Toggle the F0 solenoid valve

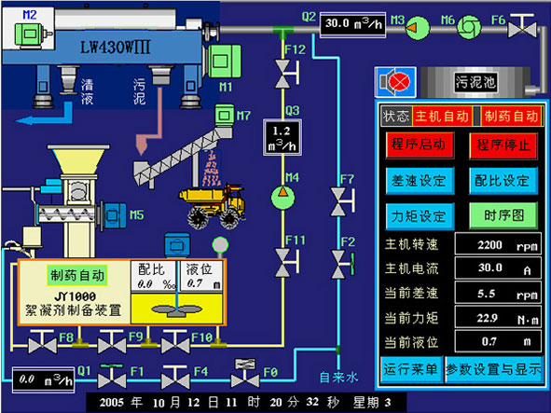pos(245,373)
